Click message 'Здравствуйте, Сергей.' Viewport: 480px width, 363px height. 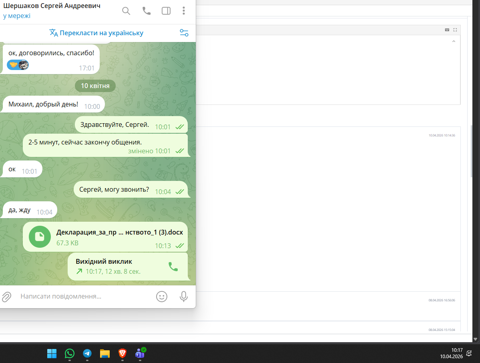pyautogui.click(x=114, y=124)
